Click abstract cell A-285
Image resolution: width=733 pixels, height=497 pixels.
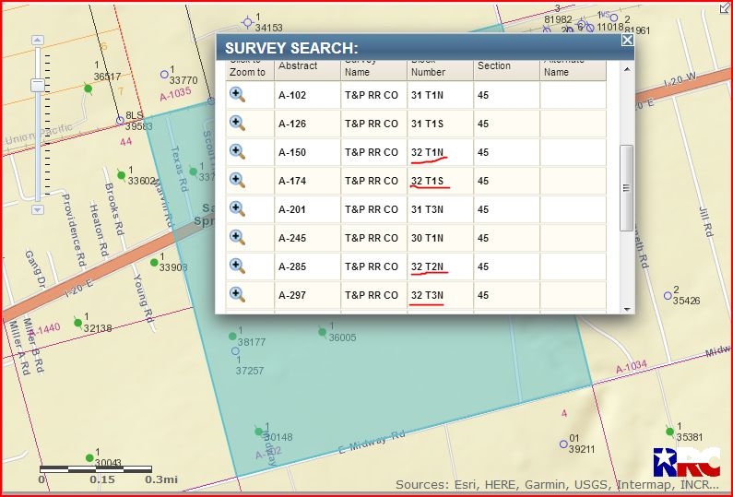[307, 266]
